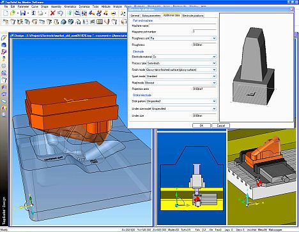Click the printer icon in toolbar

[40, 13]
